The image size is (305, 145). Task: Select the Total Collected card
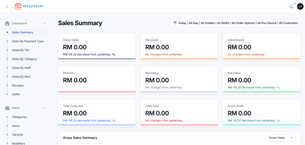click(x=97, y=113)
